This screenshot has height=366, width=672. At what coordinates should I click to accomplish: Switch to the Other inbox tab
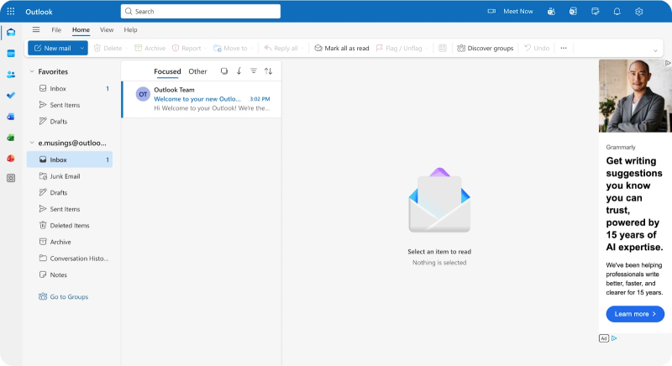(x=197, y=71)
